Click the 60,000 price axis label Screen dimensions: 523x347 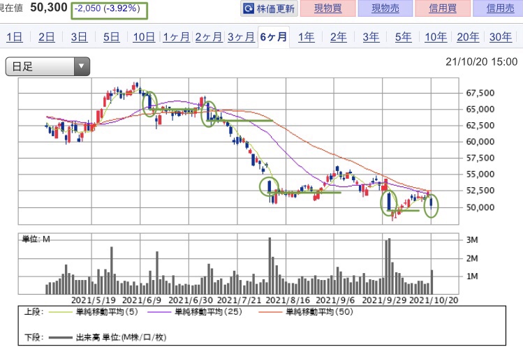pyautogui.click(x=480, y=142)
